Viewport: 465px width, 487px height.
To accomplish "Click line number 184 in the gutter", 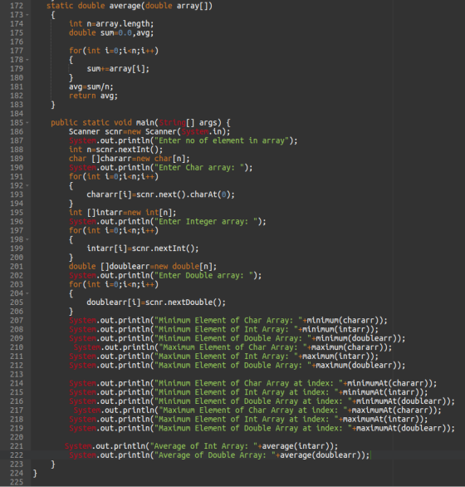I will pyautogui.click(x=17, y=114).
